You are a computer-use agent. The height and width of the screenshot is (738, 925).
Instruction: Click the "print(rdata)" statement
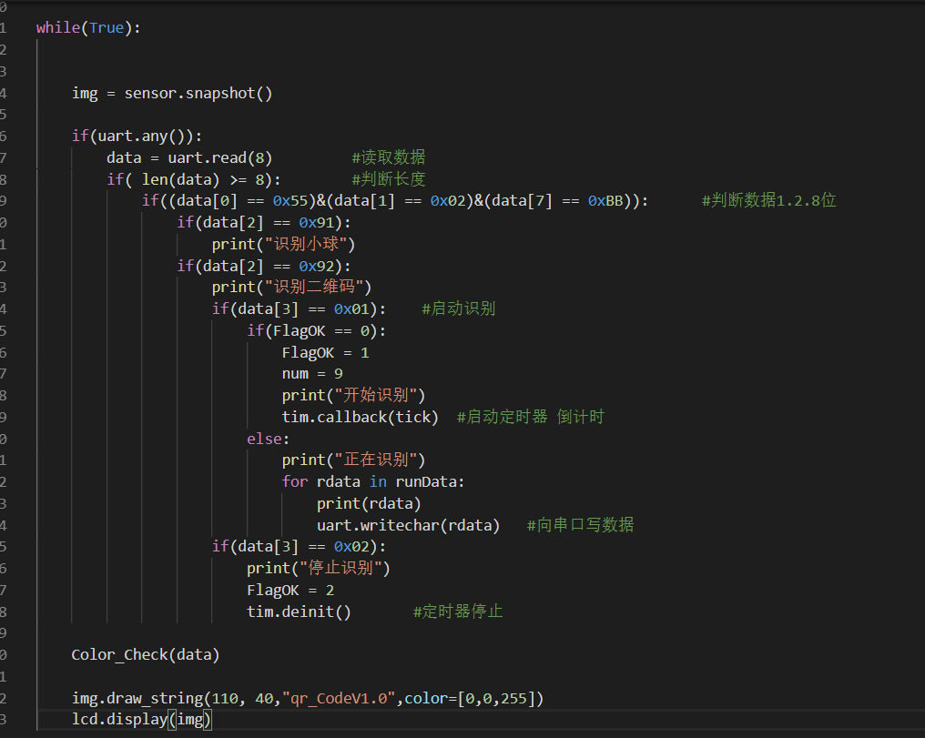(x=369, y=504)
